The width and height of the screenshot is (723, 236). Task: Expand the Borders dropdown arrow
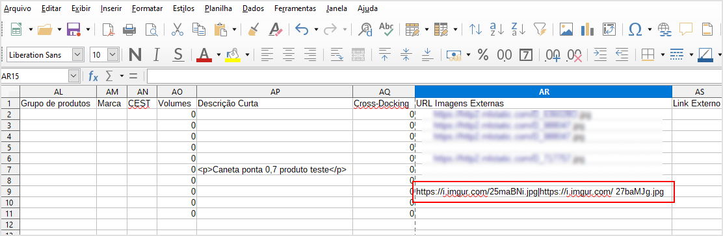[x=663, y=55]
